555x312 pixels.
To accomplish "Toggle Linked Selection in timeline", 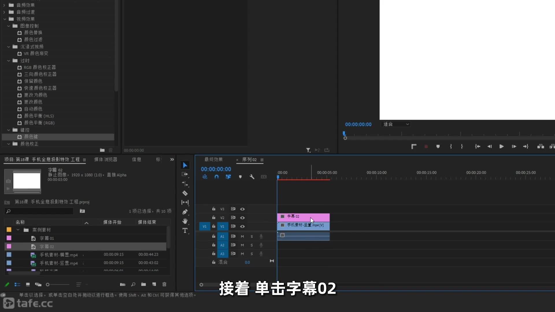I will click(228, 177).
